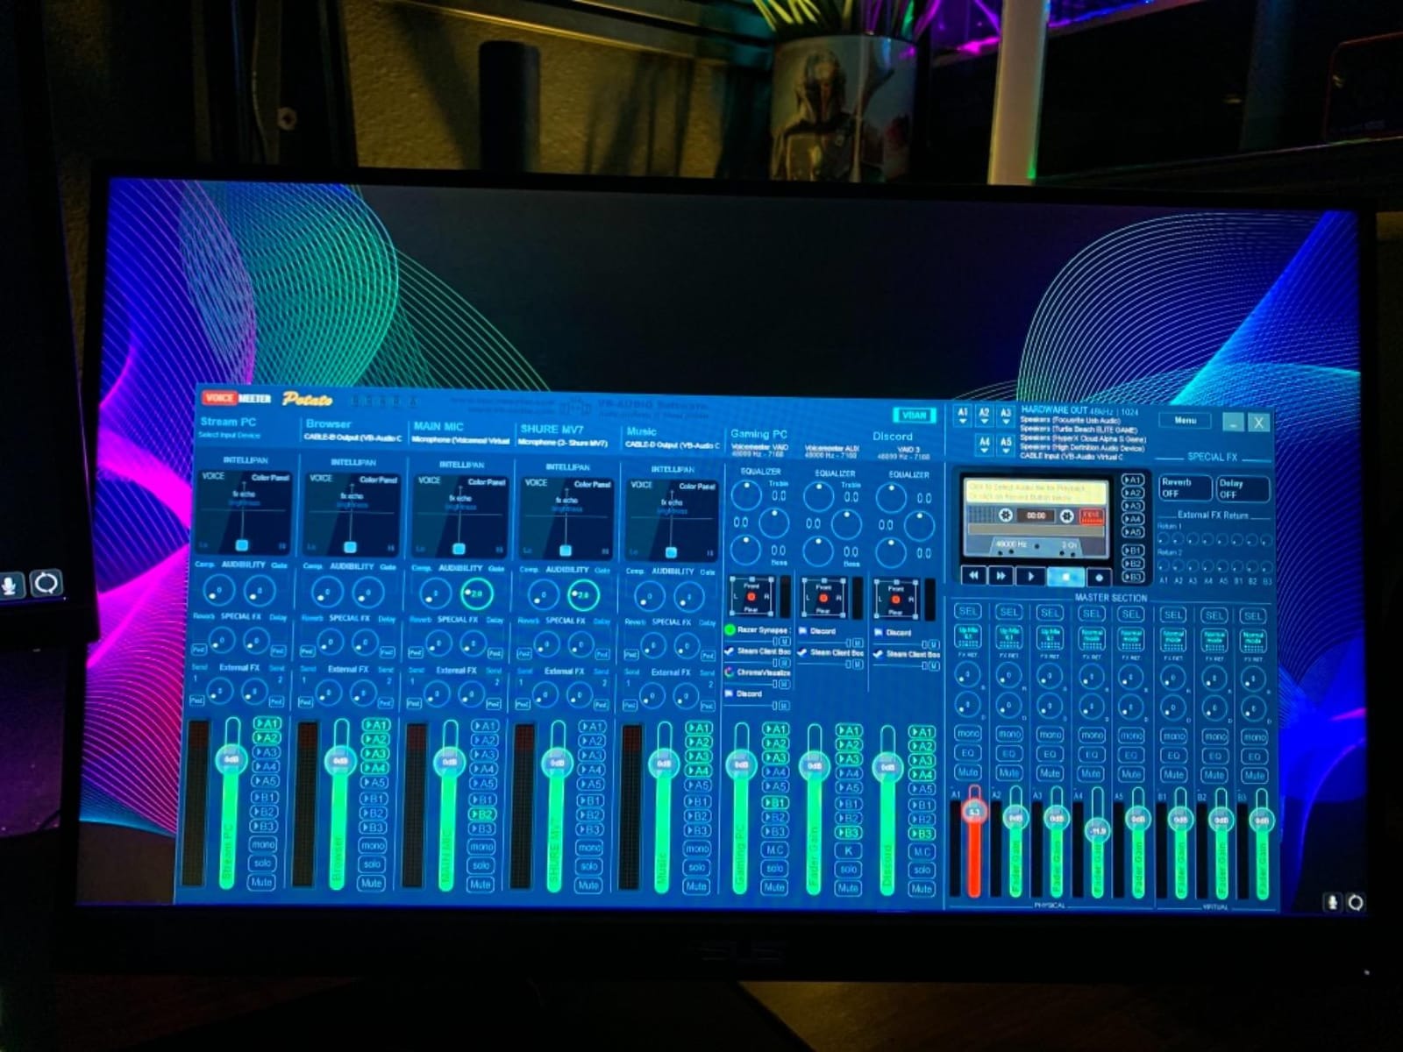
Task: Click the VBAN button
Action: coord(914,416)
